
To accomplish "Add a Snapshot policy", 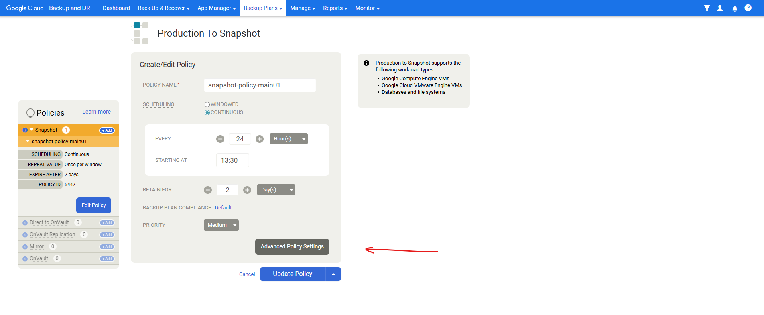I will point(107,130).
